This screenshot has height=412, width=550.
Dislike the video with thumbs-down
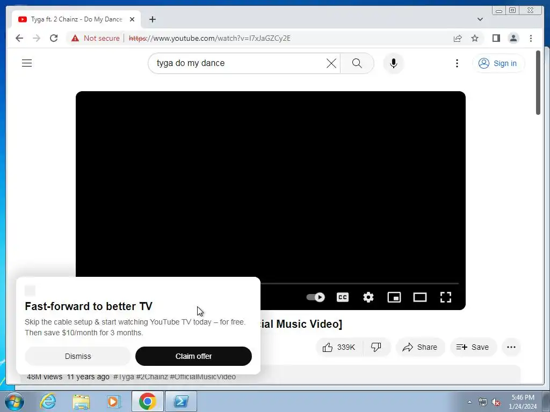(x=377, y=347)
